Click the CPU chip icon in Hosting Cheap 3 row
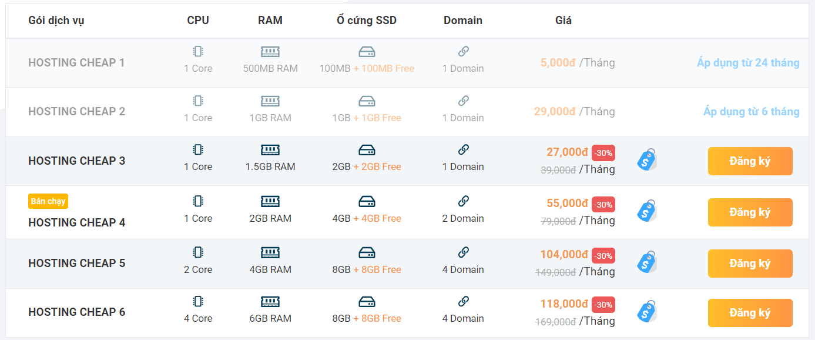 click(x=198, y=150)
